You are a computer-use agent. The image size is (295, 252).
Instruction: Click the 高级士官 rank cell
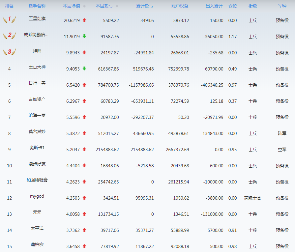pos(252,198)
